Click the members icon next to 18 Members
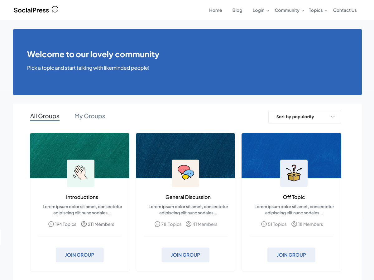Screen dimensions: 374x280 coord(294,224)
